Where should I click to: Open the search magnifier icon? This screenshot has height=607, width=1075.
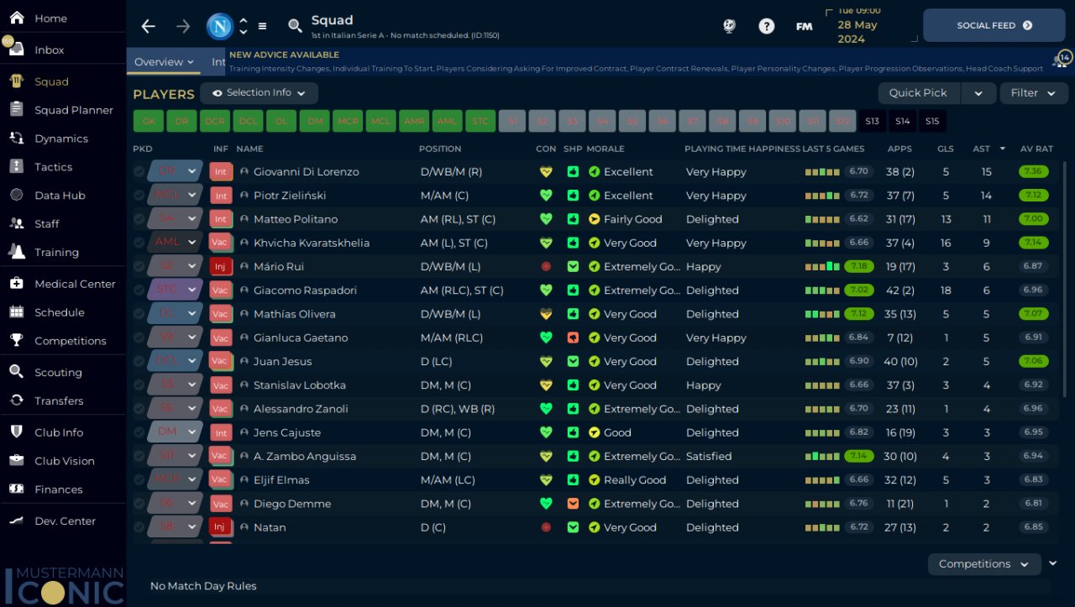click(295, 26)
